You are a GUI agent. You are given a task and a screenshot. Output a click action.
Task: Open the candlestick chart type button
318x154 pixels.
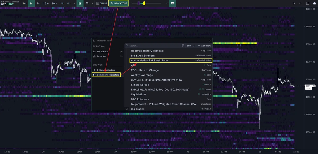click(x=80, y=3)
